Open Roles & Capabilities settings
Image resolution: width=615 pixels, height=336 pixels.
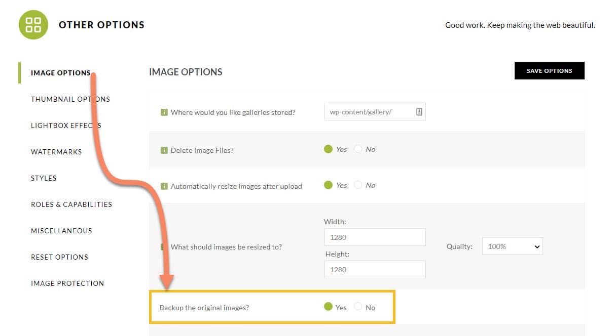coord(71,204)
